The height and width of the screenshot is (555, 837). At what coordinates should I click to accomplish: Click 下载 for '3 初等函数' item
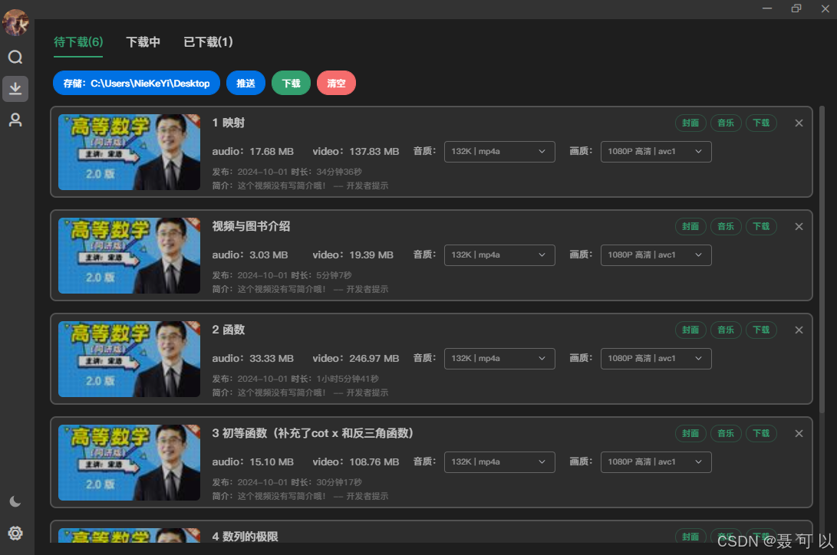(x=761, y=433)
